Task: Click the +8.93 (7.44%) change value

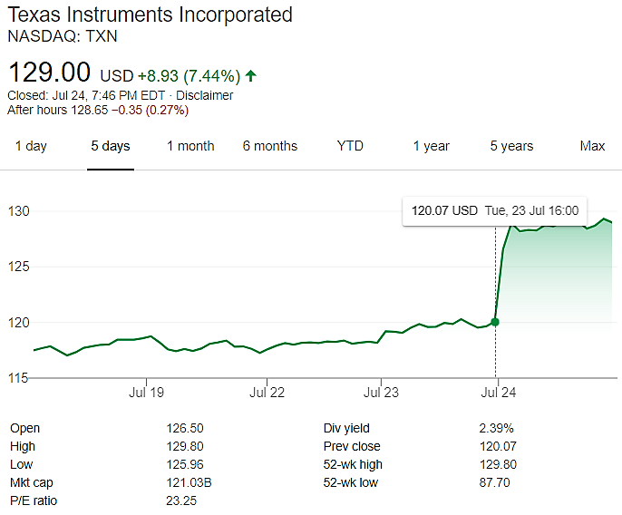Action: click(x=189, y=76)
